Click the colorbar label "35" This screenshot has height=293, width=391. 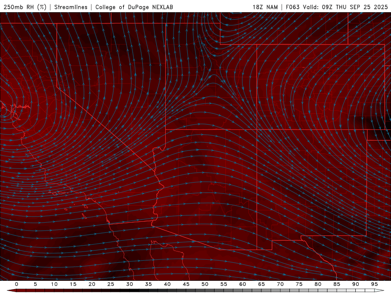(x=149, y=284)
